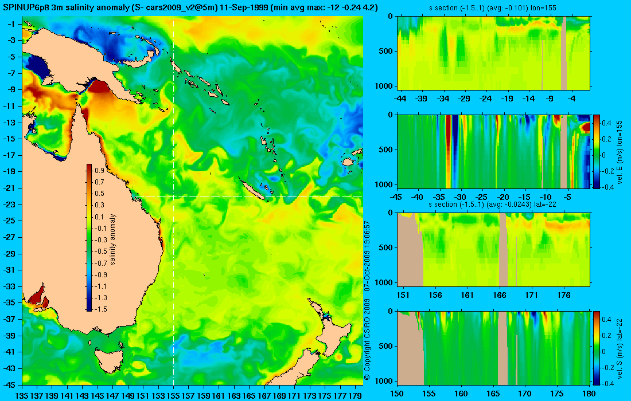
Task: Click '-35' on the vel. E section x-axis
Action: pyautogui.click(x=439, y=197)
